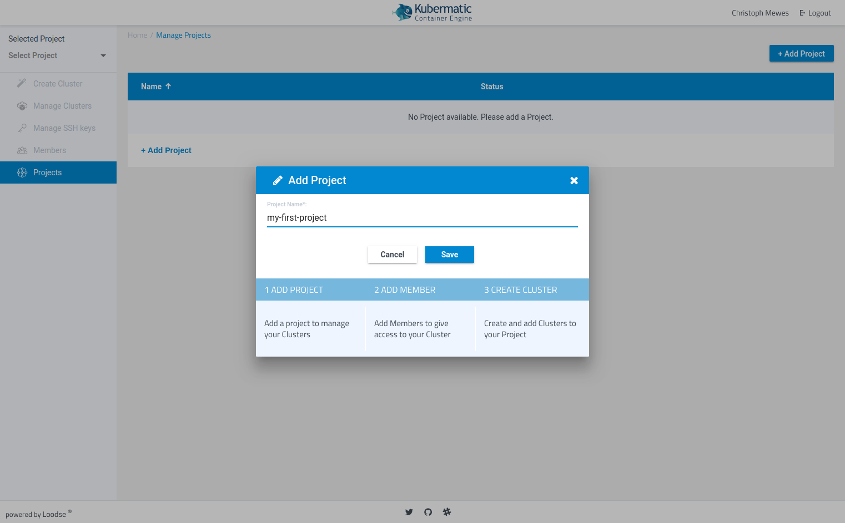Open the Select Project combo box
This screenshot has width=845, height=523.
(x=57, y=55)
